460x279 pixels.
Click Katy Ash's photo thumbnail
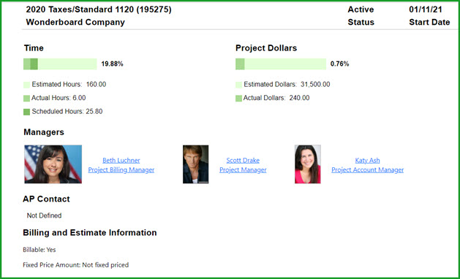coord(308,164)
